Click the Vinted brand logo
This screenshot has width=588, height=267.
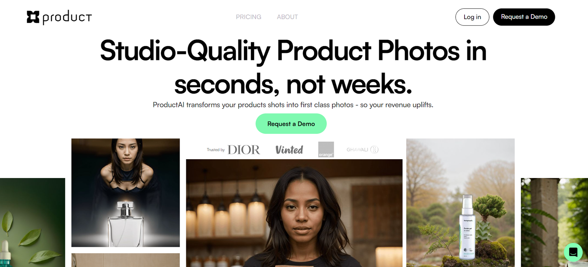pyautogui.click(x=289, y=150)
